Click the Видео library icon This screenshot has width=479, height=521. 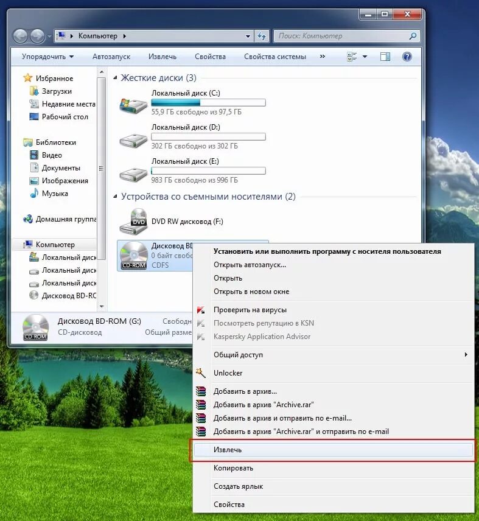[34, 155]
